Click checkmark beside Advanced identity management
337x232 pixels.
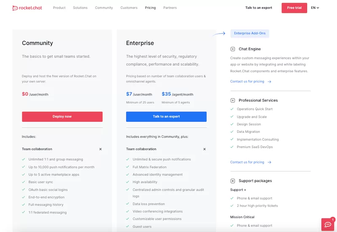[128, 174]
